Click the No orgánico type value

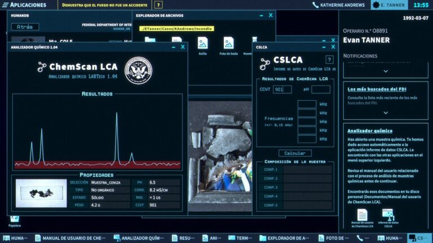click(110, 190)
